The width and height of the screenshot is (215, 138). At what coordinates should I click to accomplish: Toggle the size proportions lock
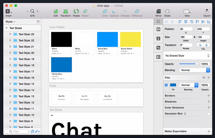coord(195,37)
